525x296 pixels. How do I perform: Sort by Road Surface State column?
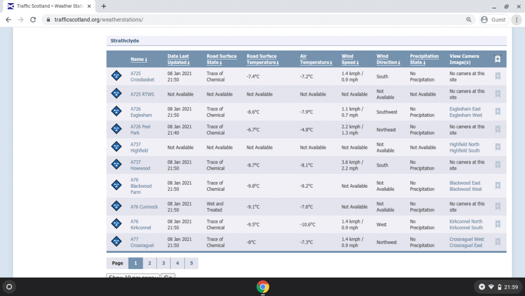click(x=222, y=59)
